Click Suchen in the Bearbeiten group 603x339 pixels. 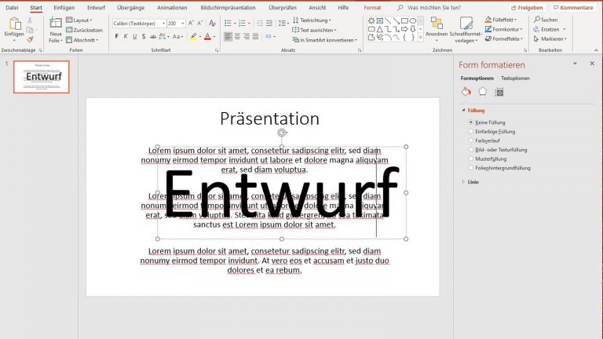click(x=546, y=20)
